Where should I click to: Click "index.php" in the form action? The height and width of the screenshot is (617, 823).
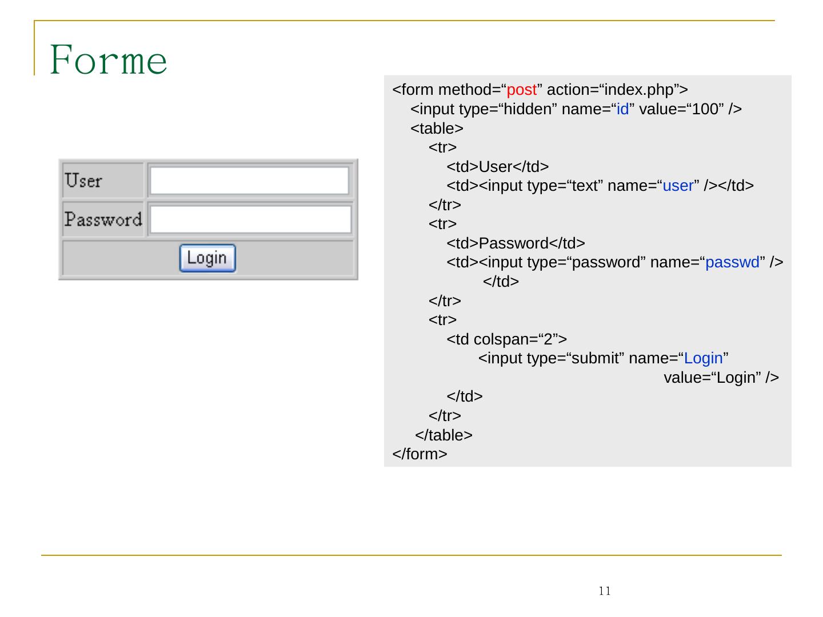coord(640,90)
